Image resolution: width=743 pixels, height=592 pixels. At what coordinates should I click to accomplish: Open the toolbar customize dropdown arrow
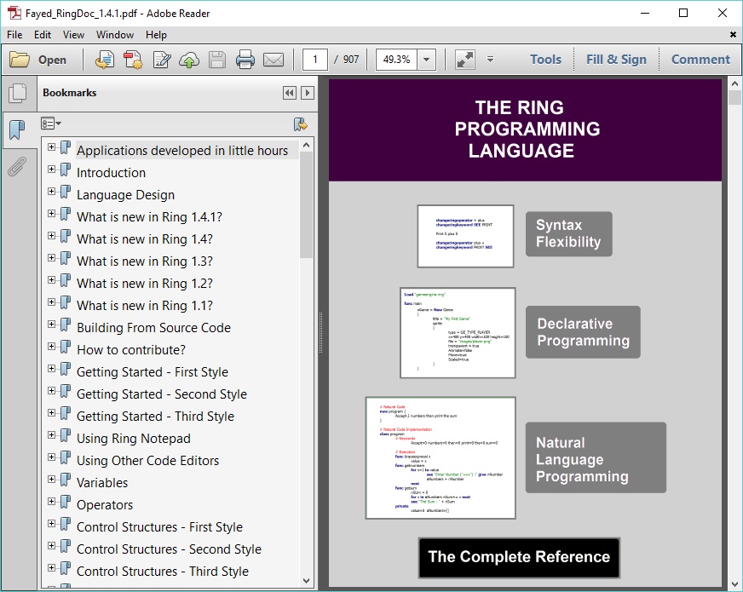point(491,60)
